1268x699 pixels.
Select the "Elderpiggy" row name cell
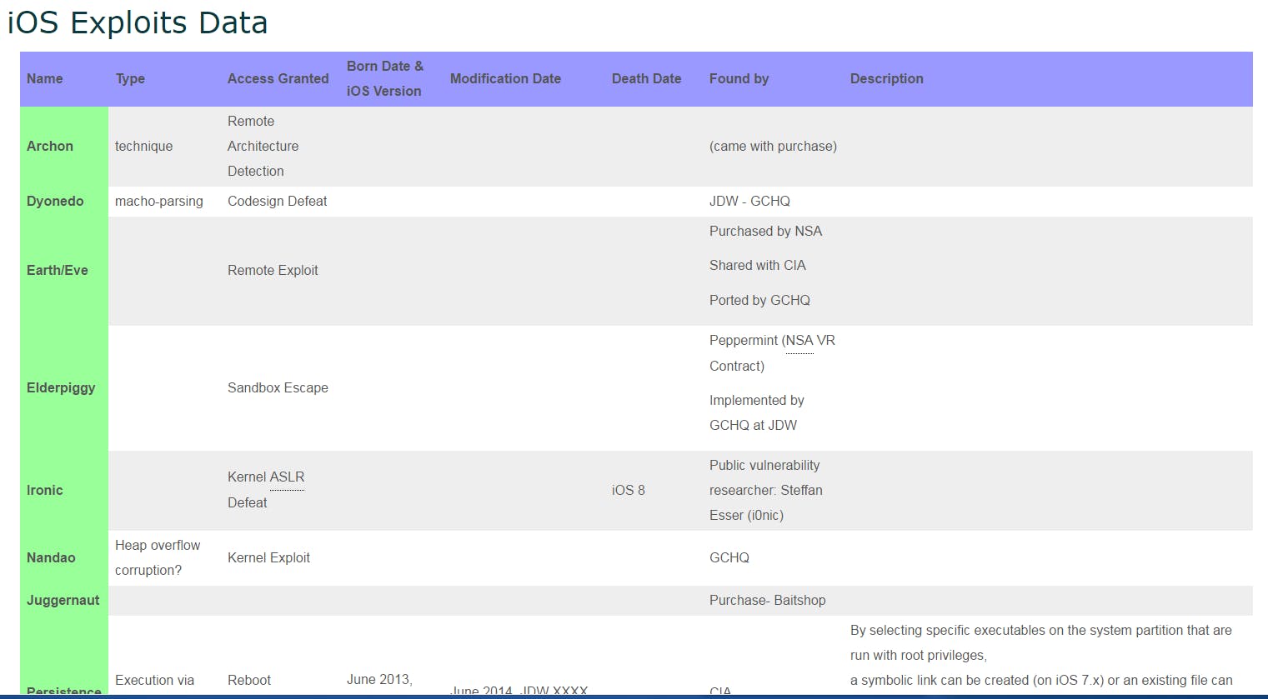pyautogui.click(x=61, y=387)
